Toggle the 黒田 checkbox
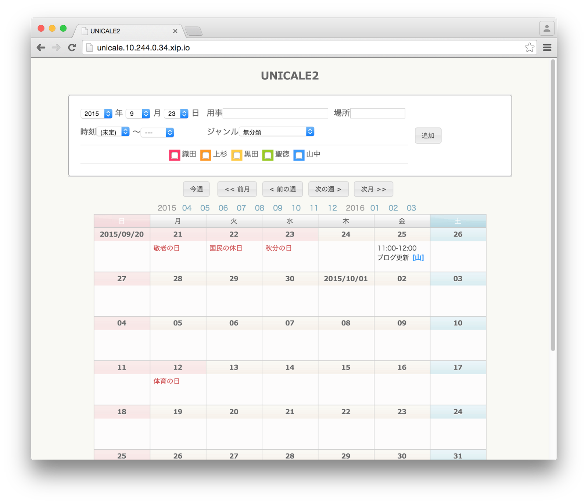The width and height of the screenshot is (588, 504). click(x=237, y=155)
